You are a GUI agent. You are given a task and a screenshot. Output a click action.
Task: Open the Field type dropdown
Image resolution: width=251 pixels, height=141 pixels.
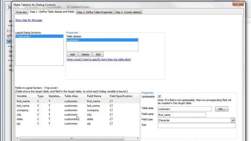point(233,120)
